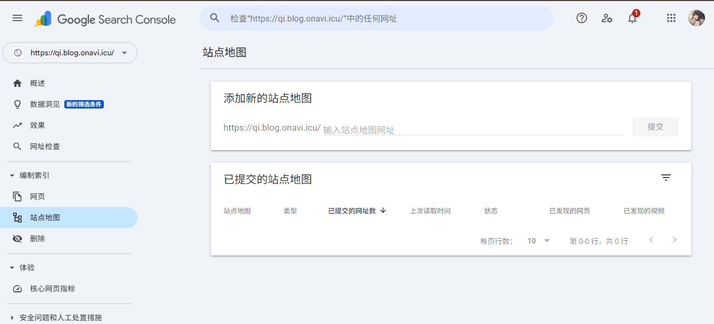Open users and permissions settings icon

tap(607, 18)
